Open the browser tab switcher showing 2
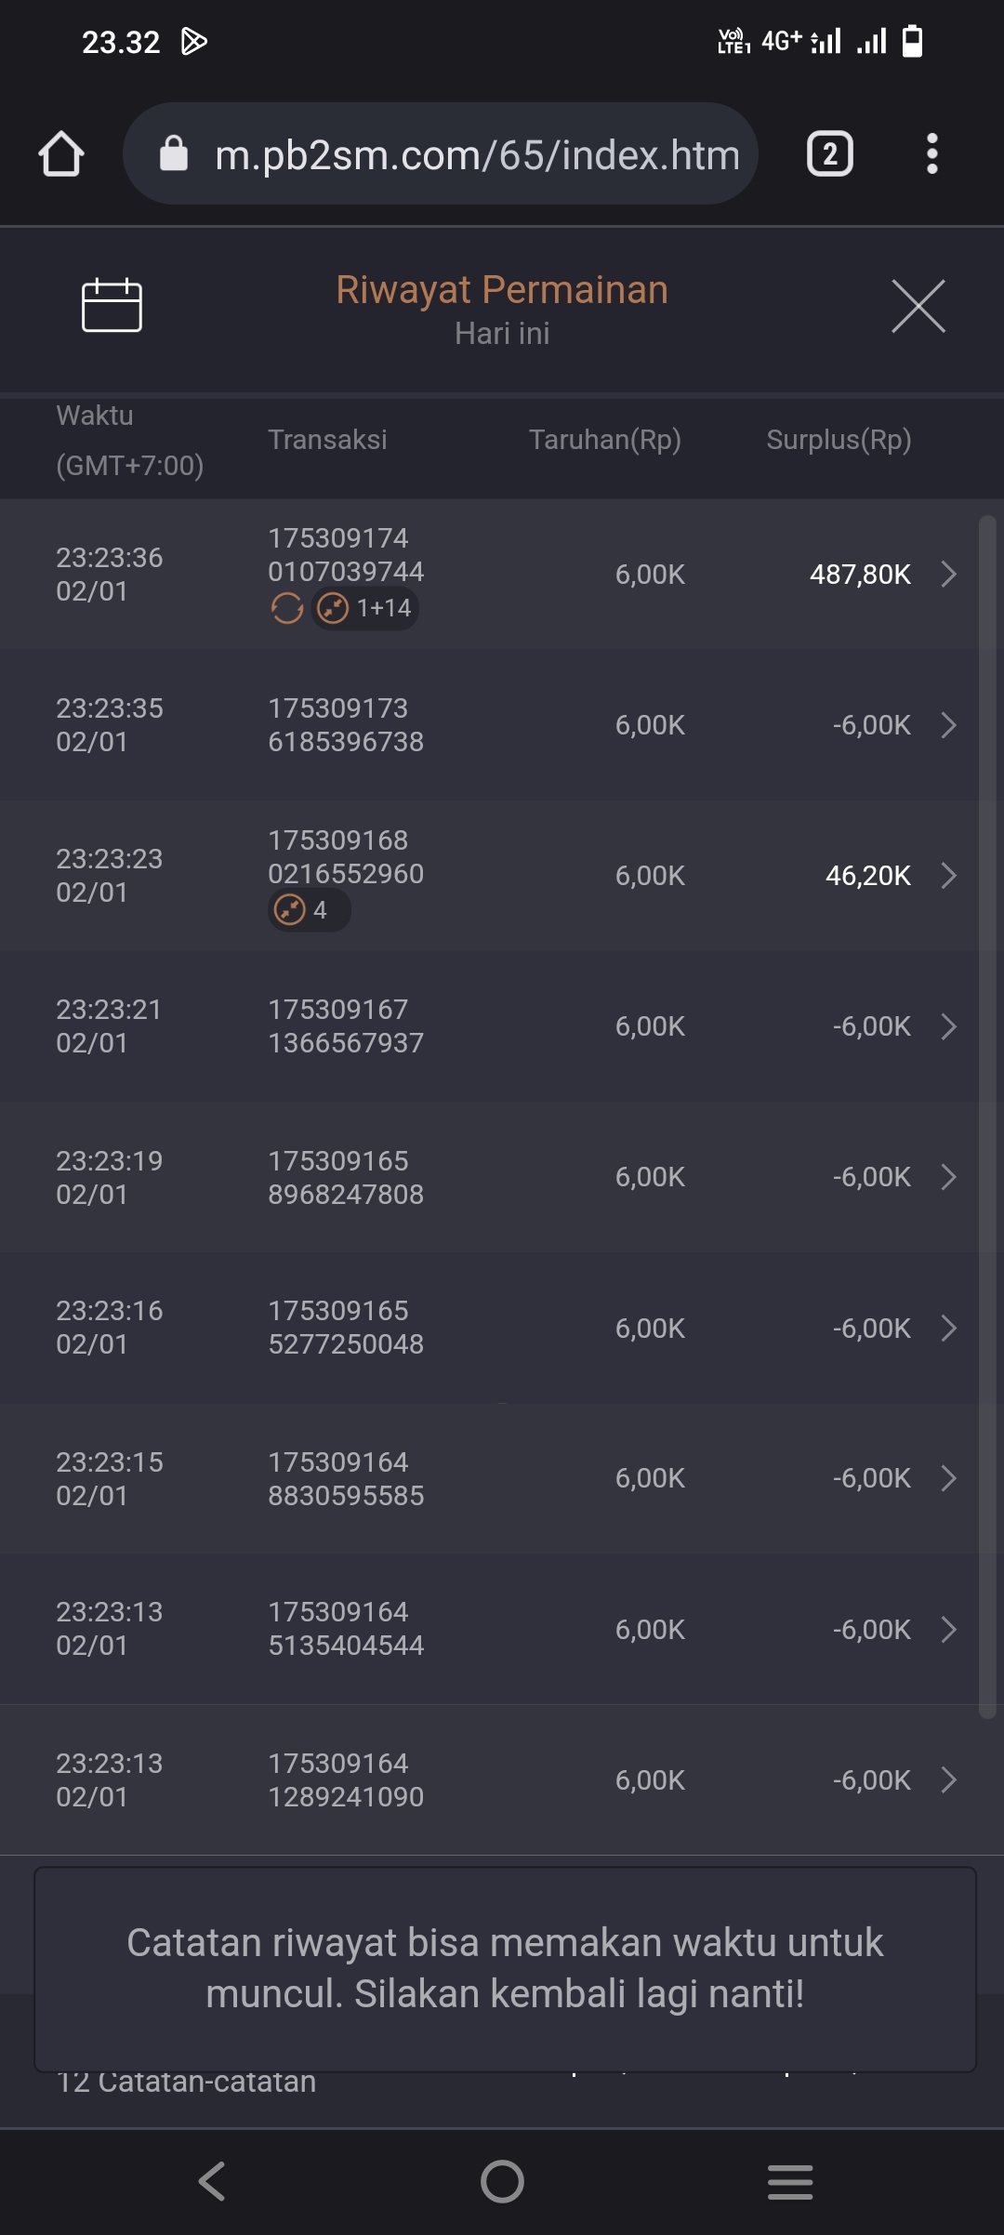The image size is (1004, 2235). pos(829,154)
